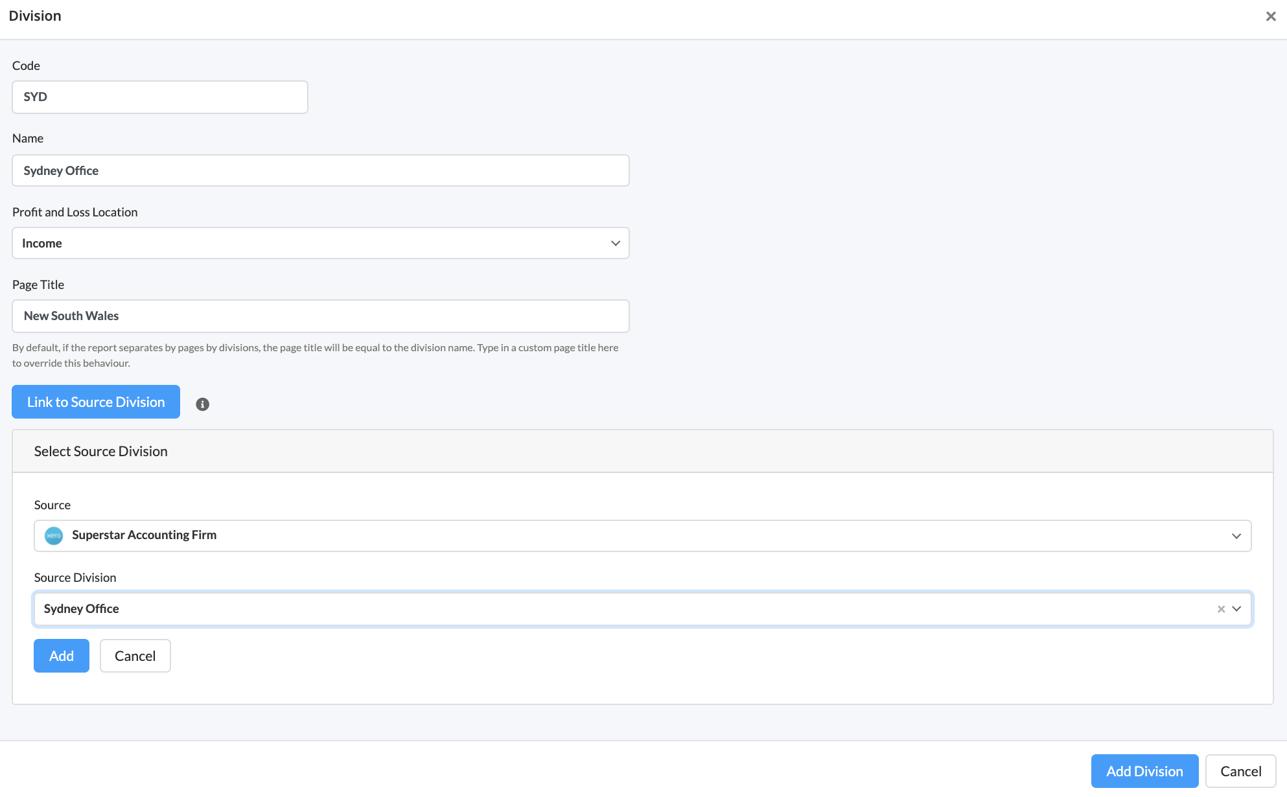
Task: Focus the Code field containing SYD
Action: click(159, 97)
